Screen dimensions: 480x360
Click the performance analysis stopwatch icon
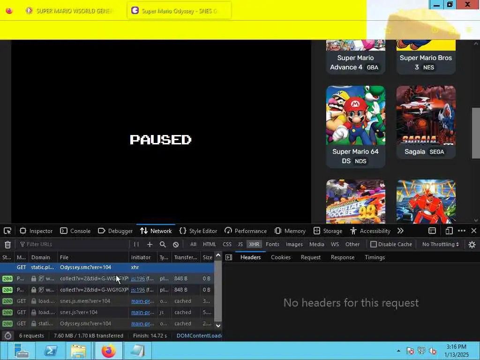[x=8, y=336]
